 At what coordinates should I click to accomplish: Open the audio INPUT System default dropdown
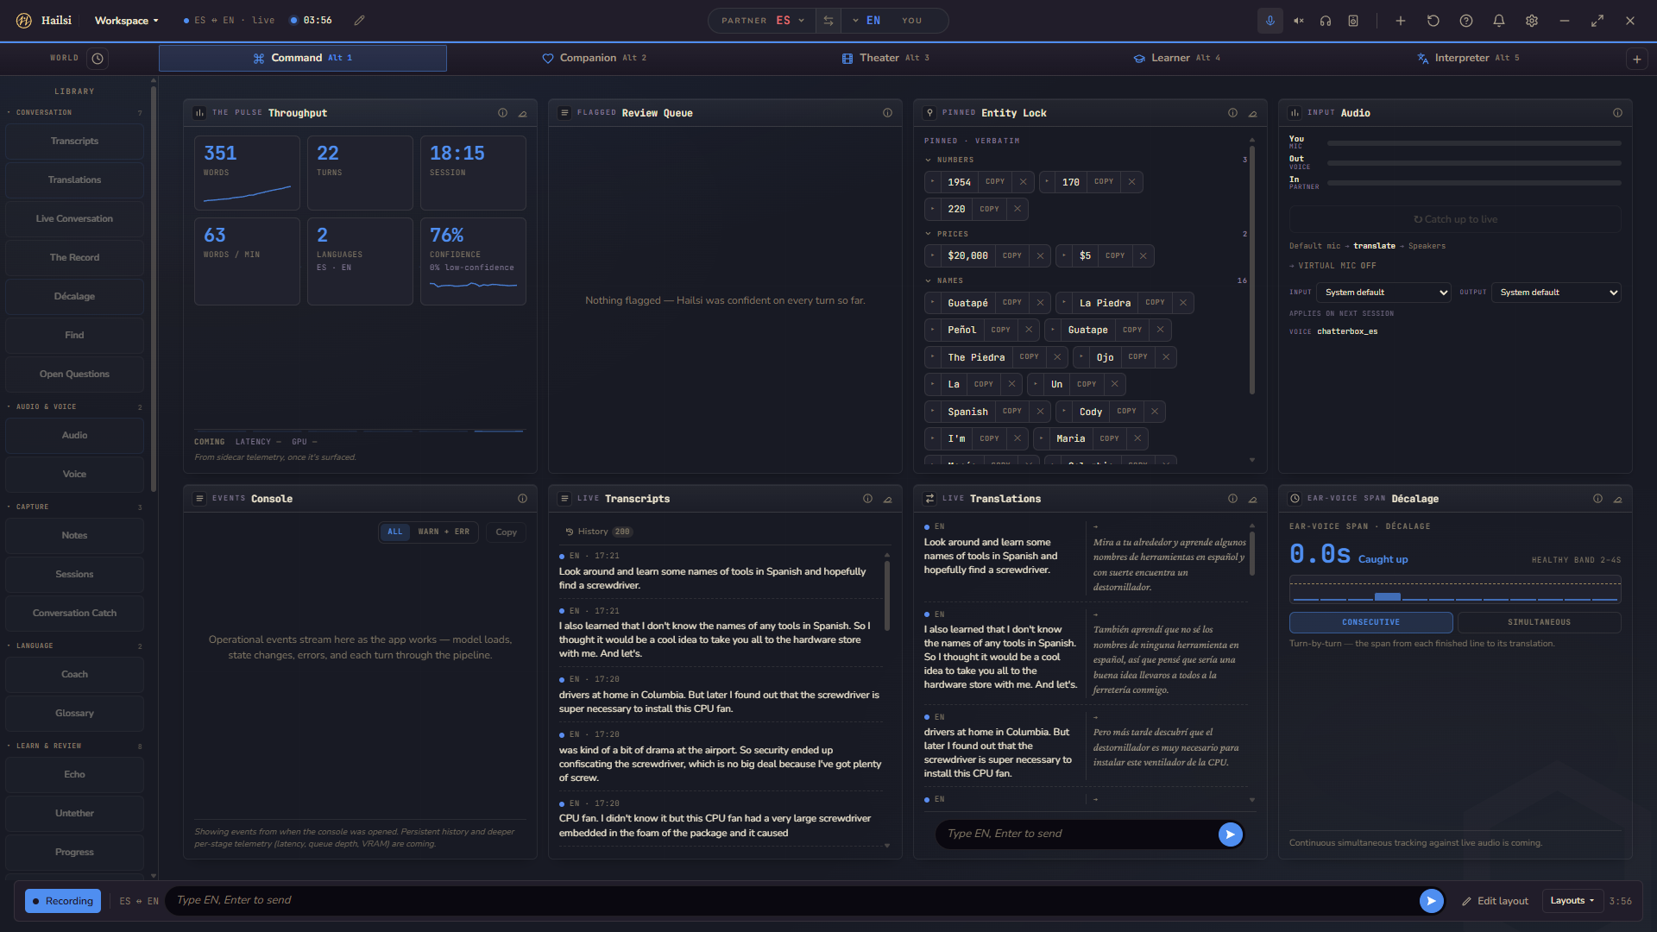1383,293
